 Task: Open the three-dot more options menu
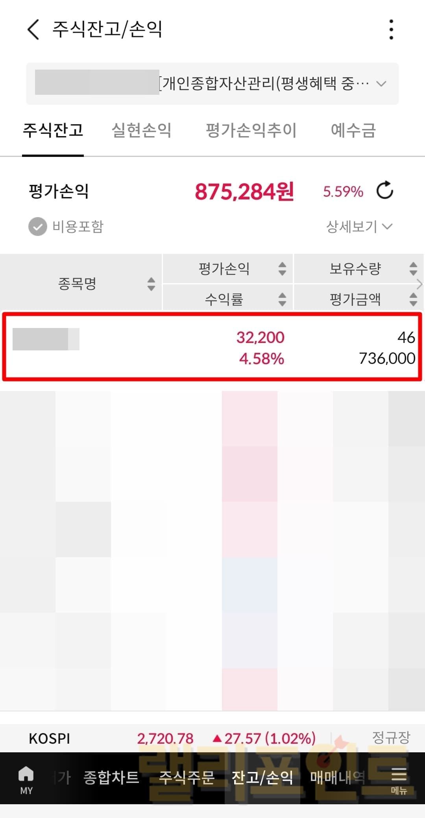click(391, 29)
